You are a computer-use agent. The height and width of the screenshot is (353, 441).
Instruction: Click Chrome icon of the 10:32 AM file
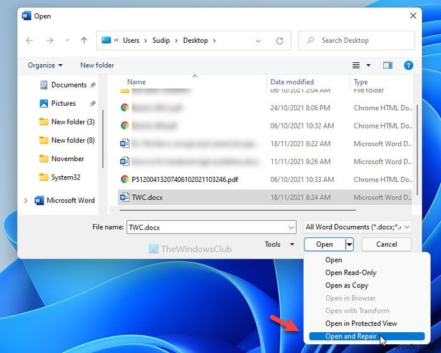[x=125, y=125]
